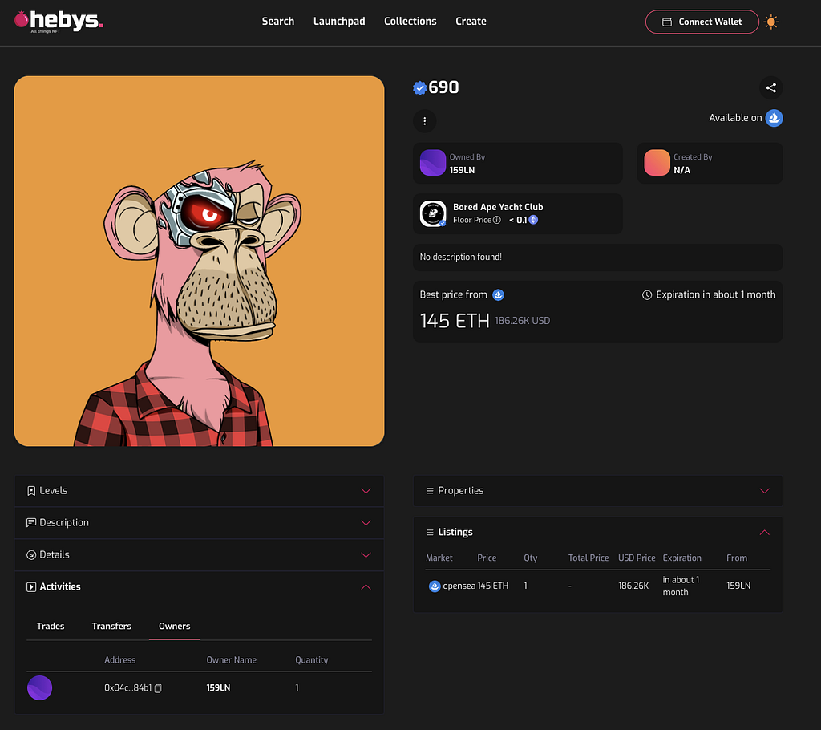The width and height of the screenshot is (821, 730).
Task: Open the Bored Ape Yacht Club collection link
Action: pos(498,207)
